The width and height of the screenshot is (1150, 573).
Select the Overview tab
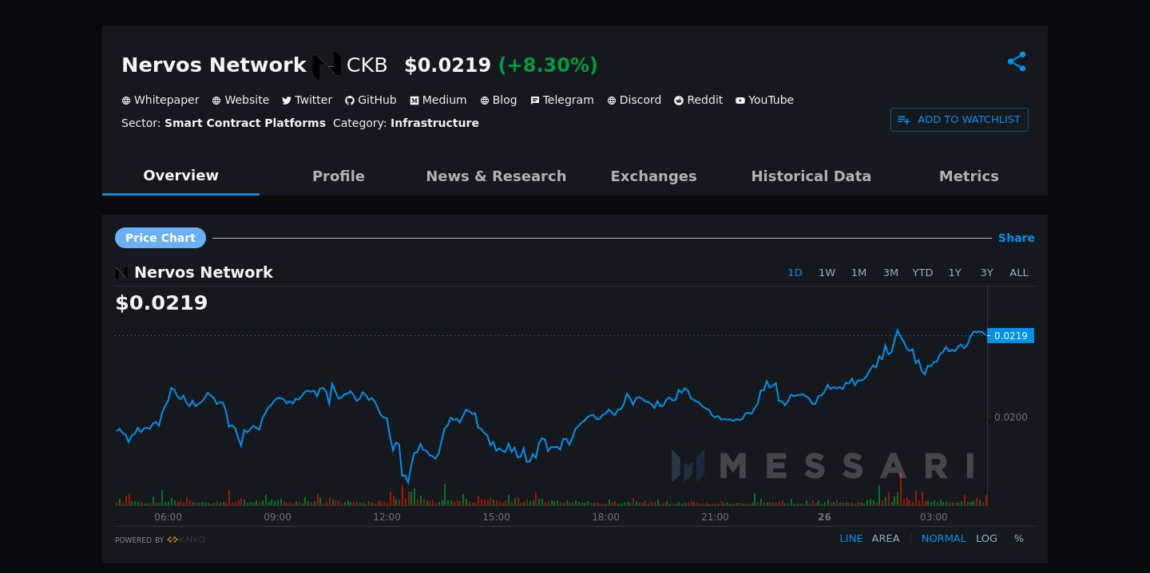click(x=180, y=176)
